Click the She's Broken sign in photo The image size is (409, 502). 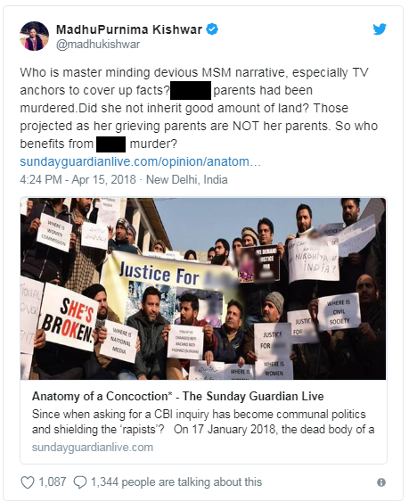click(70, 317)
